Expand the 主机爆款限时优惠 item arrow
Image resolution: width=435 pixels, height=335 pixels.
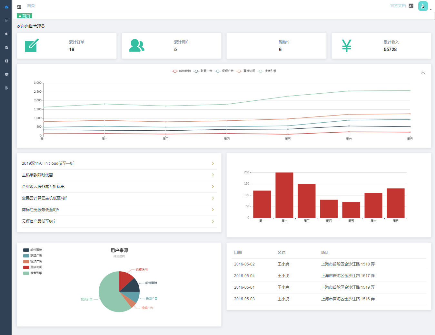[213, 175]
